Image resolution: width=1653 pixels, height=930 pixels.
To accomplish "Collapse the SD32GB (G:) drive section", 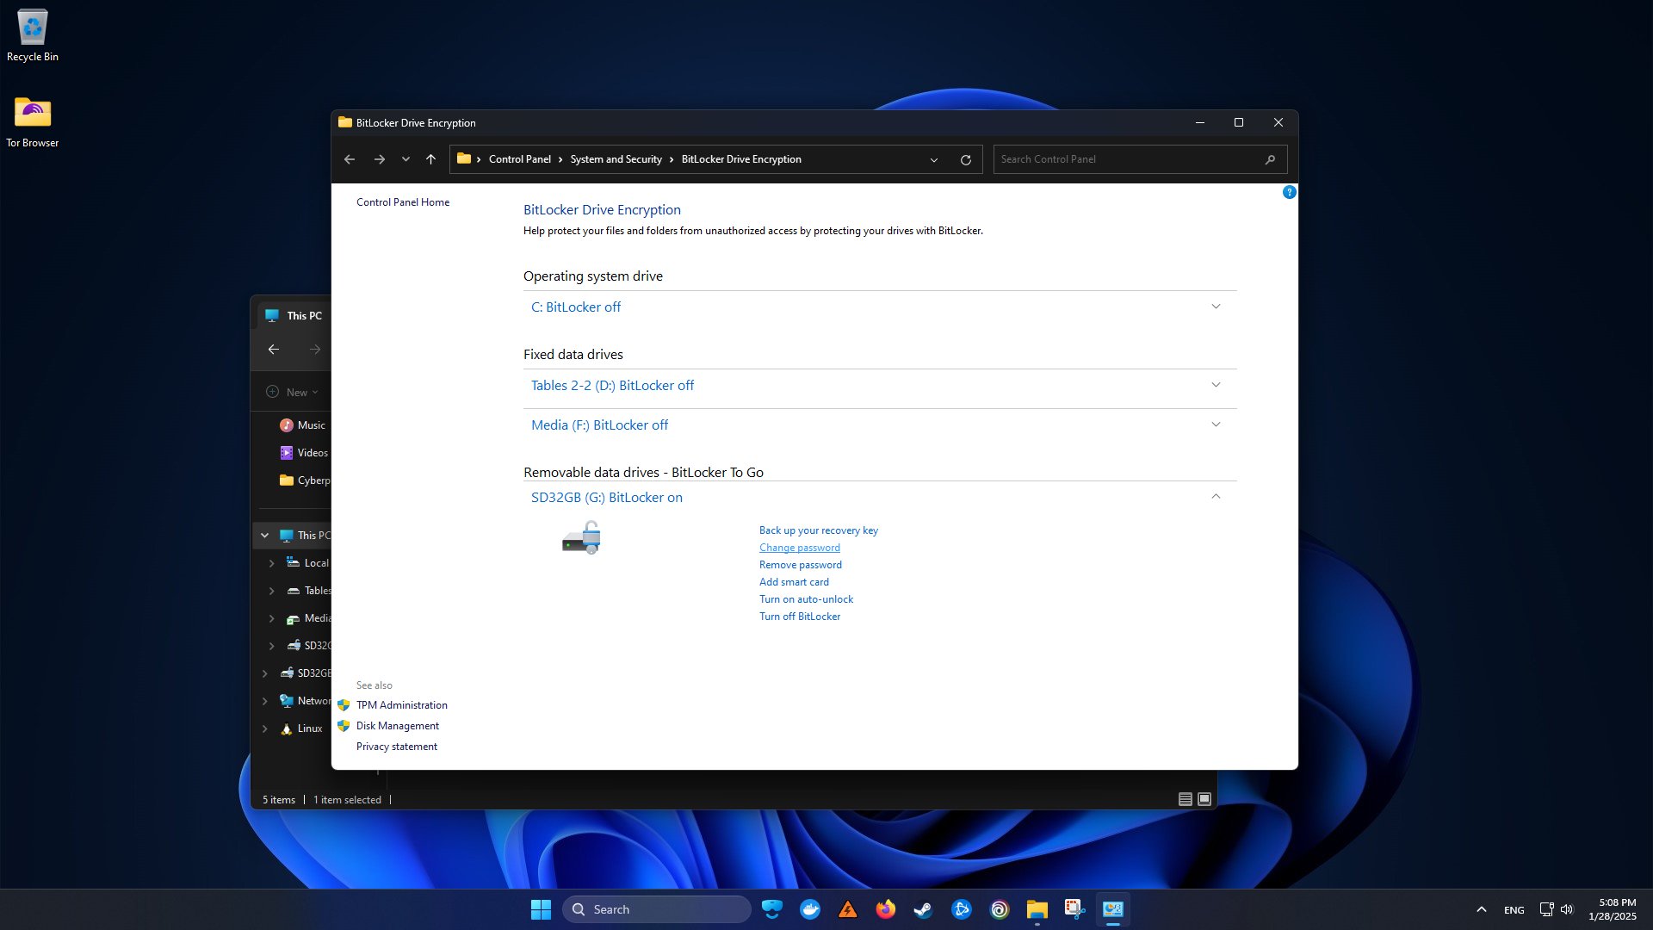I will 1216,496.
